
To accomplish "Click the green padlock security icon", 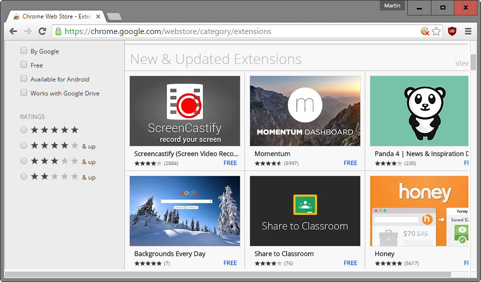I will [x=58, y=31].
